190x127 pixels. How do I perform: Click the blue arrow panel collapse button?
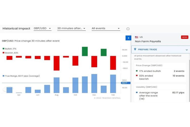tap(128, 38)
